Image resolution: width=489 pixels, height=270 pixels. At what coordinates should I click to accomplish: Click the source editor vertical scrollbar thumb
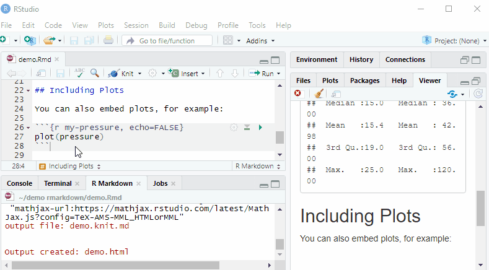(280, 137)
